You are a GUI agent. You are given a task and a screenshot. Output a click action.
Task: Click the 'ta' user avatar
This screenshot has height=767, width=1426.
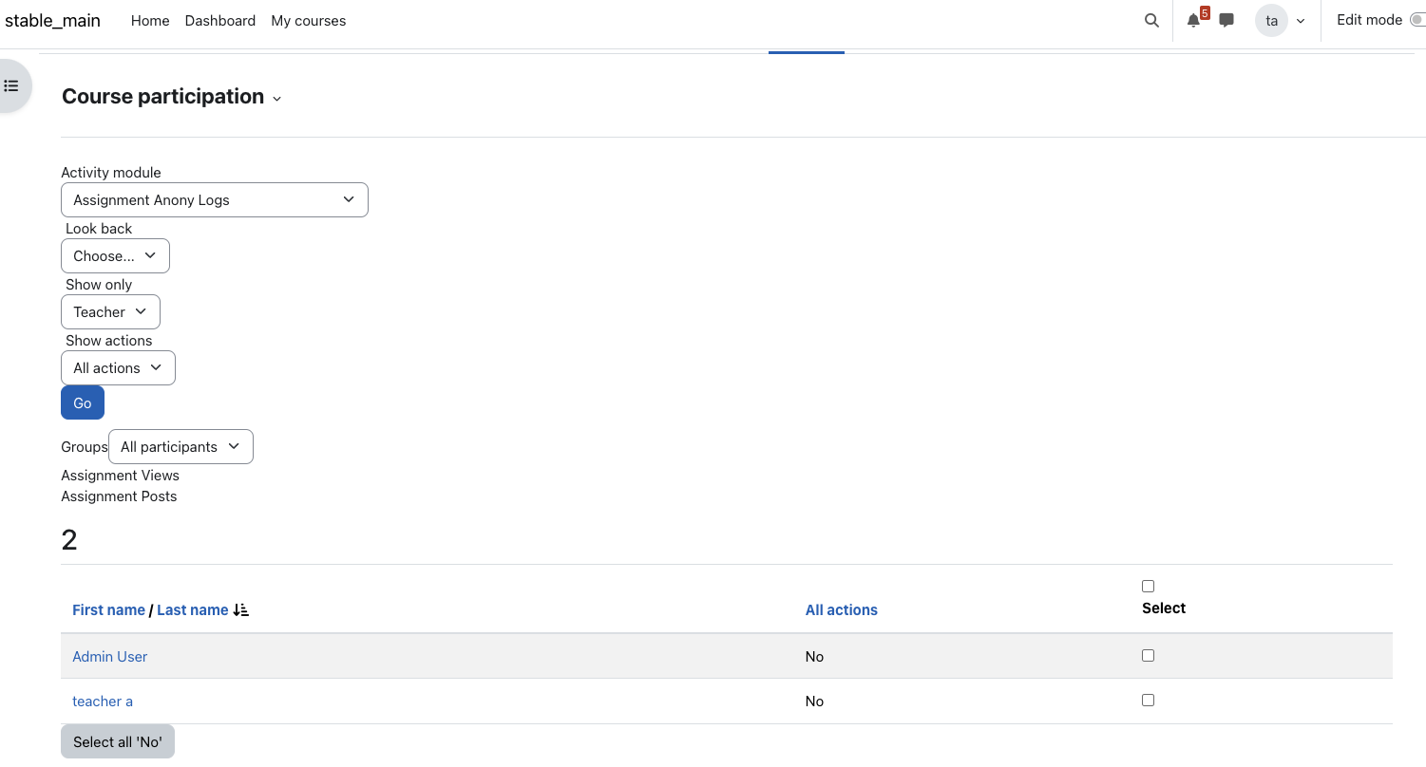(x=1271, y=20)
